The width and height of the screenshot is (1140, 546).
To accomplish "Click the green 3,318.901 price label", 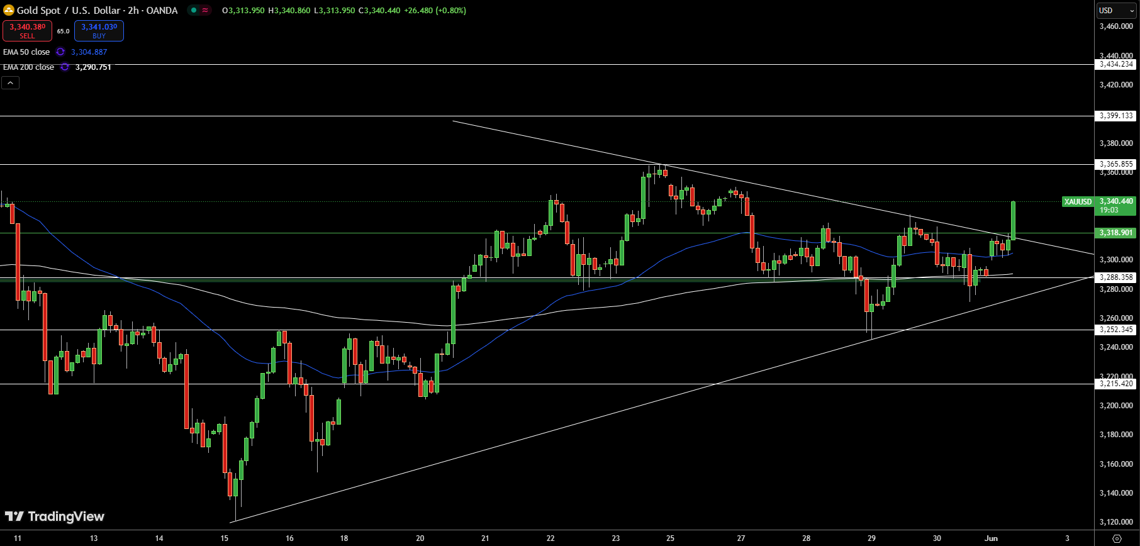I will (x=1116, y=233).
